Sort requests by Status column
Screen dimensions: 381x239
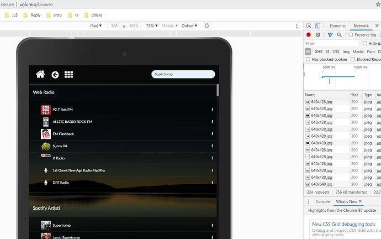coord(356,95)
